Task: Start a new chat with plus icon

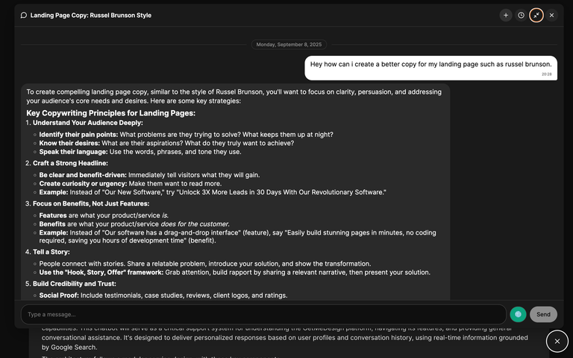Action: pos(506,16)
